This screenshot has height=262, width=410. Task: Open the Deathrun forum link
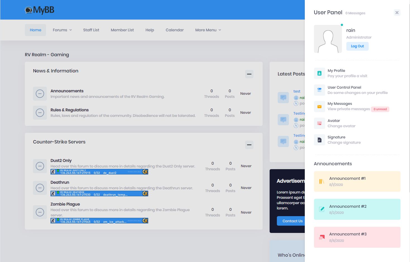point(60,182)
